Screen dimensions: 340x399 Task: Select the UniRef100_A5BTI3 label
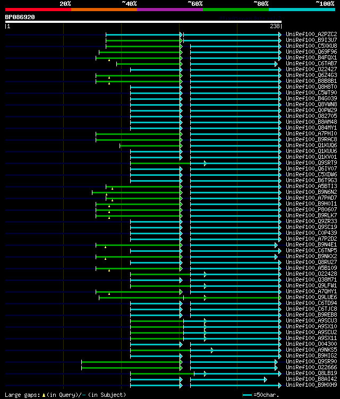coord(311,186)
